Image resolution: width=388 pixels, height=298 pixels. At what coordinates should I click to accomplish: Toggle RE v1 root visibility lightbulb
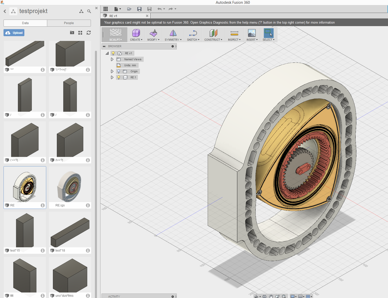tap(113, 53)
